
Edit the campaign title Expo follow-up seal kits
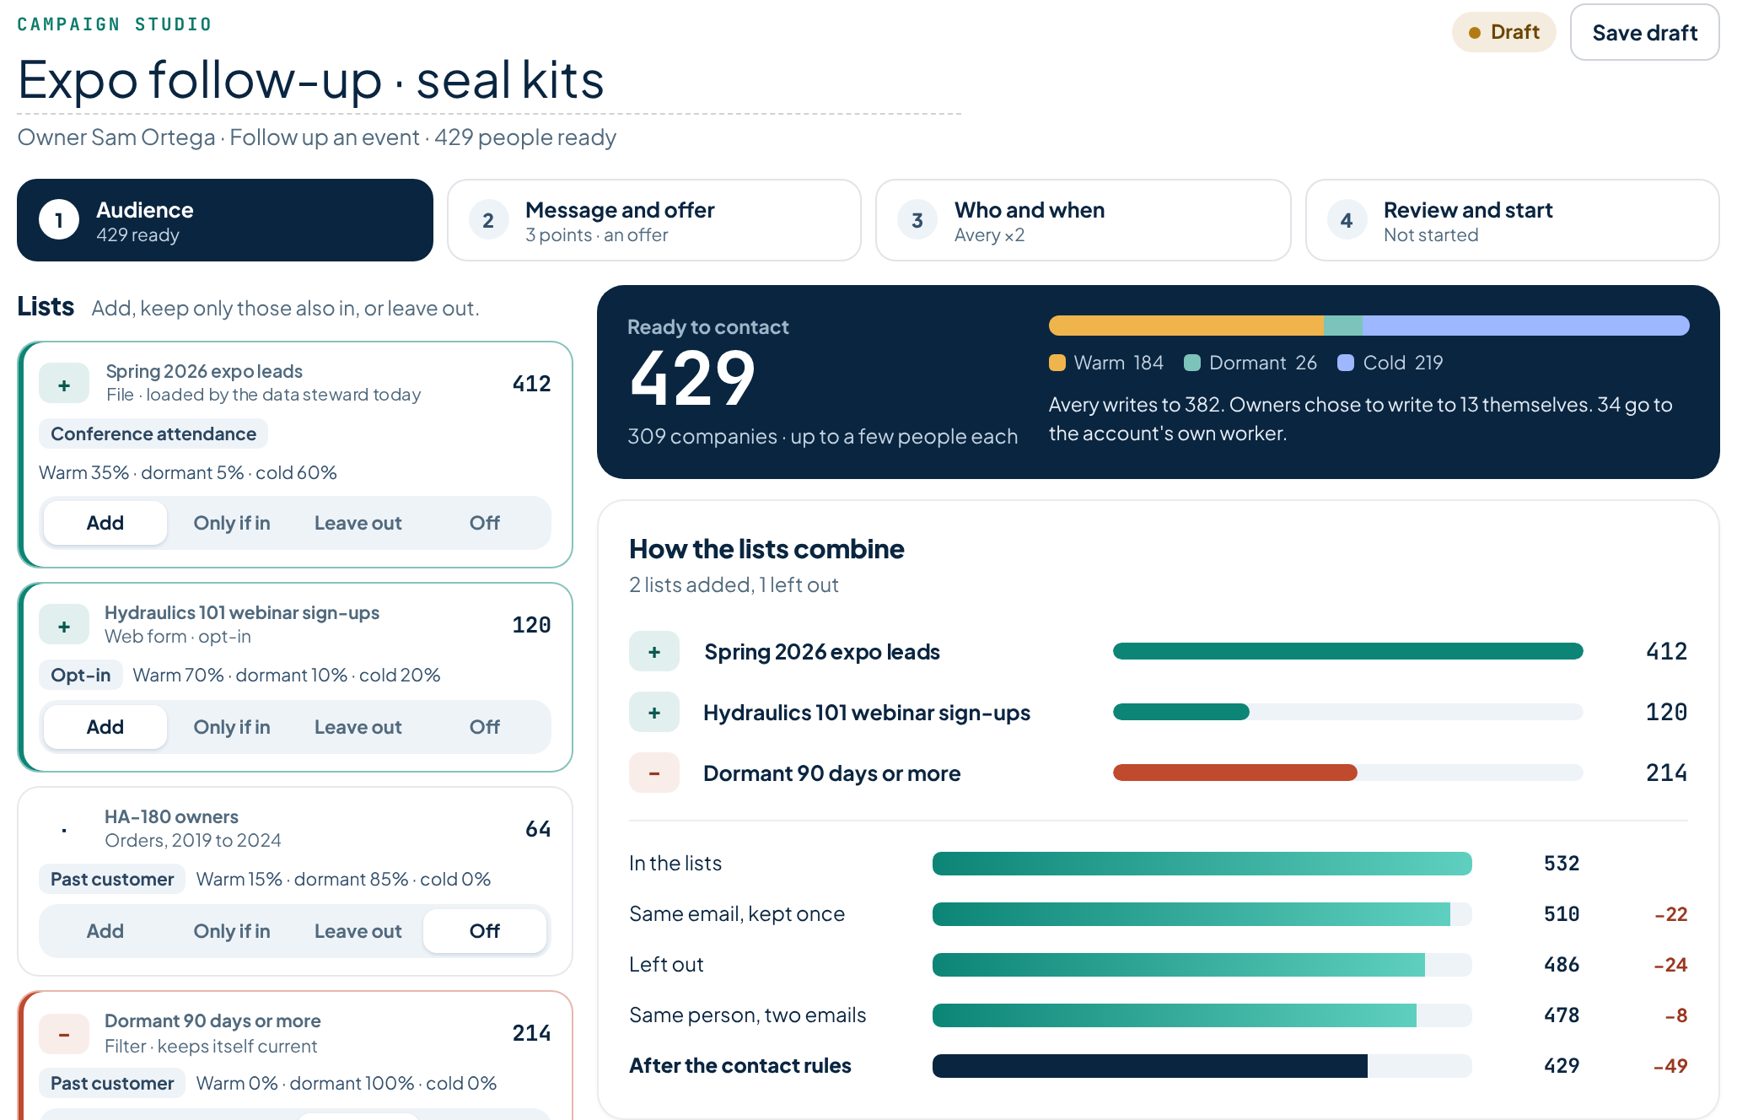pyautogui.click(x=489, y=80)
